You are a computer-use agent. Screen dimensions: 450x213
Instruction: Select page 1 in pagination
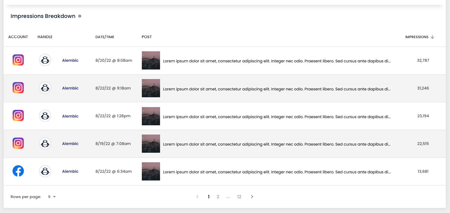(x=209, y=197)
